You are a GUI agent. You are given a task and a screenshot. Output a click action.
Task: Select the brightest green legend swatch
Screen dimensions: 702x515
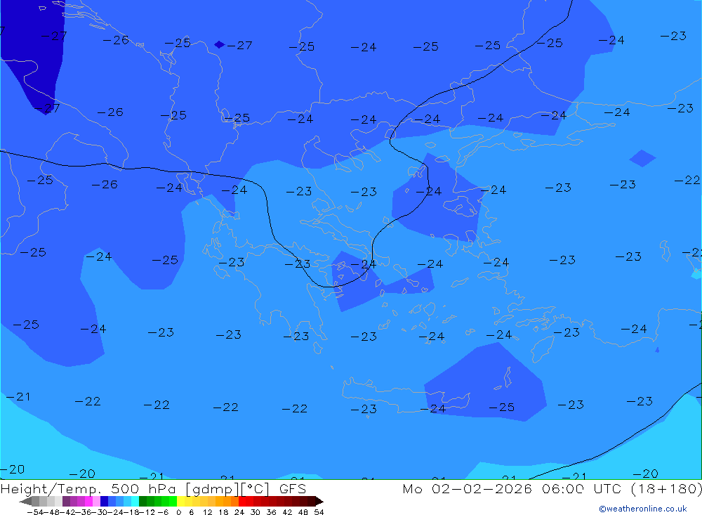[x=173, y=502]
